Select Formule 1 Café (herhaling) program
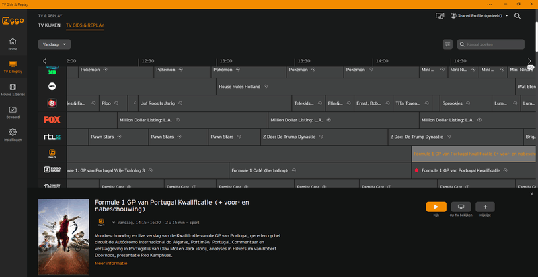 coord(320,170)
